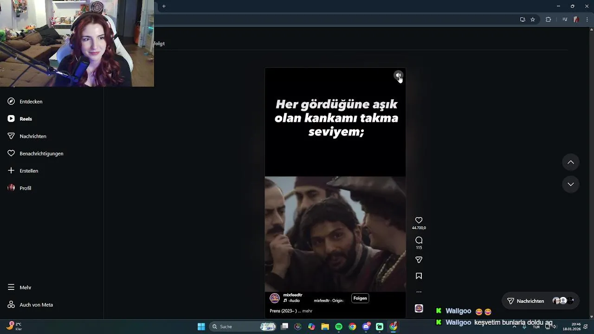
Task: Bookmark this page with the star icon
Action: (533, 19)
